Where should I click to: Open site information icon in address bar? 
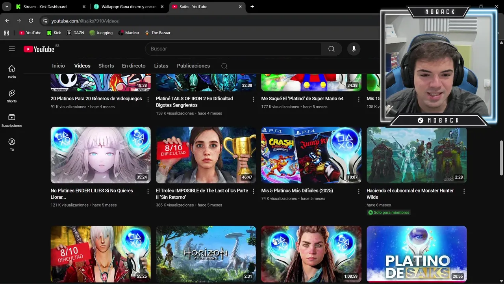point(44,21)
